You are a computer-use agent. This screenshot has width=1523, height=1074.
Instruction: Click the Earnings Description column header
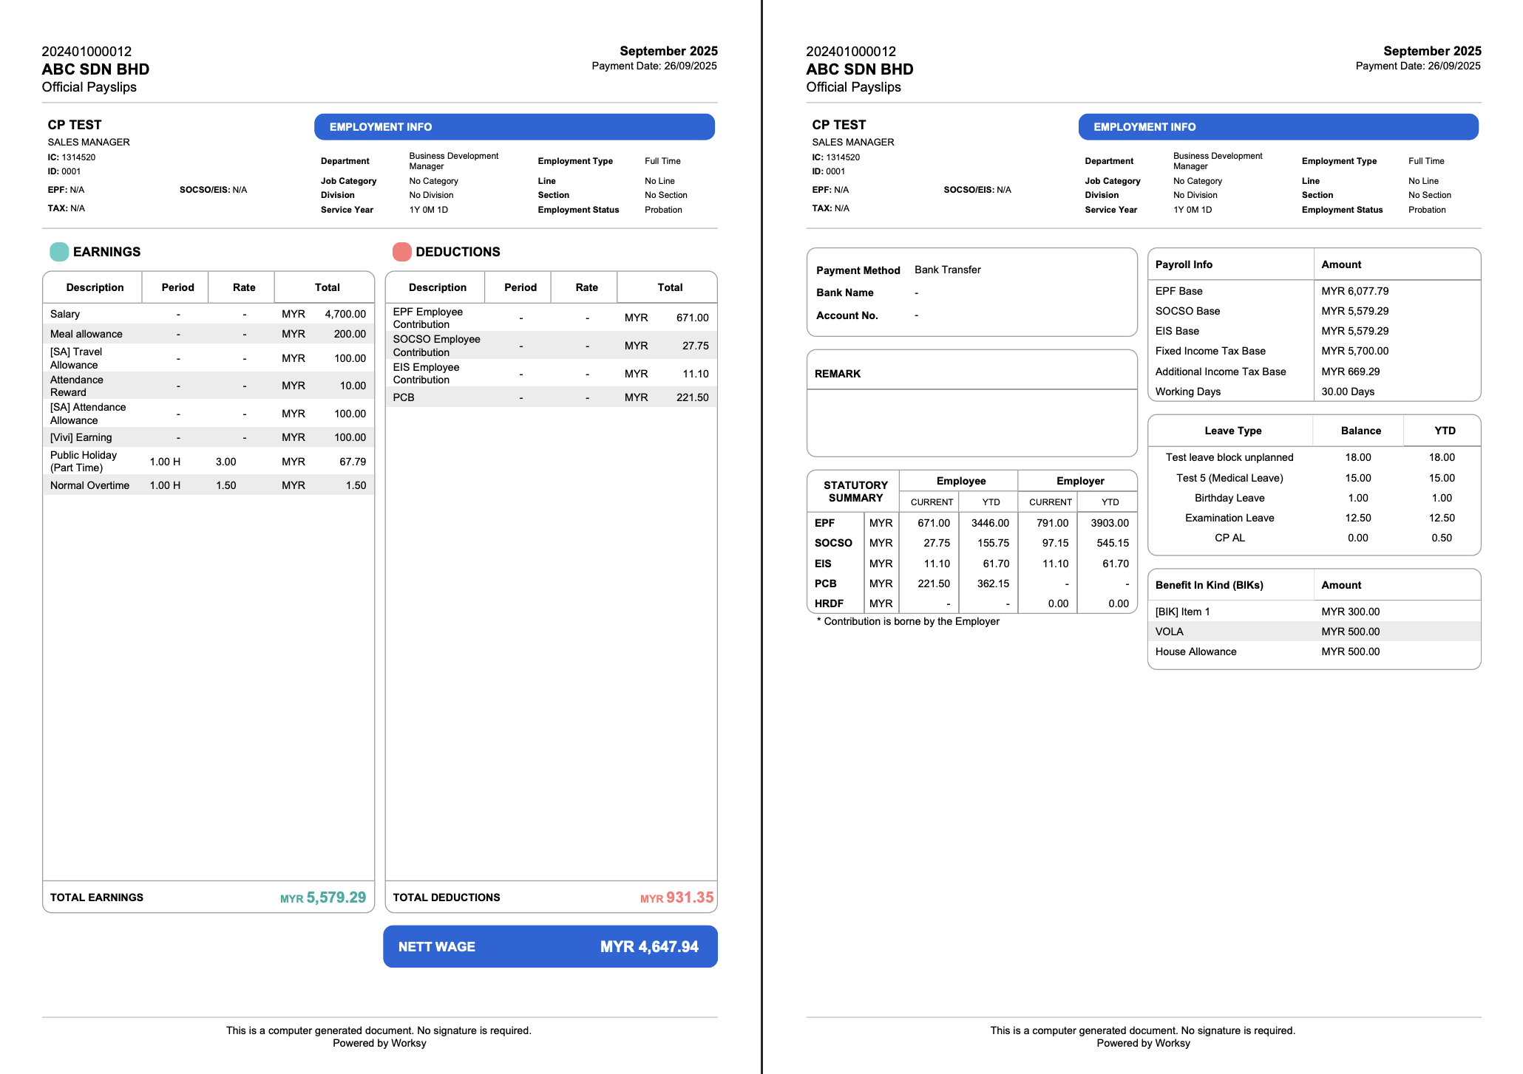pos(95,287)
